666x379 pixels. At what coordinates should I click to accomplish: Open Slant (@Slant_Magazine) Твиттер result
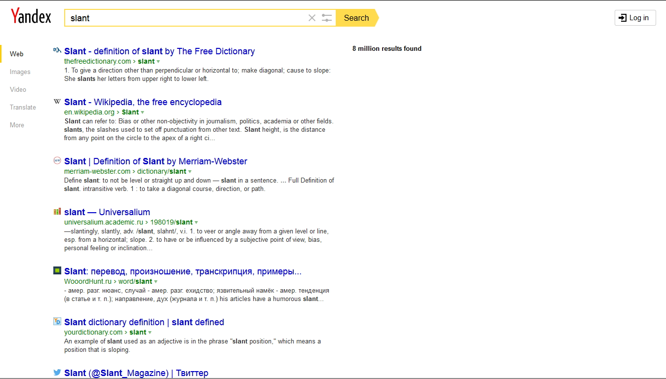136,373
